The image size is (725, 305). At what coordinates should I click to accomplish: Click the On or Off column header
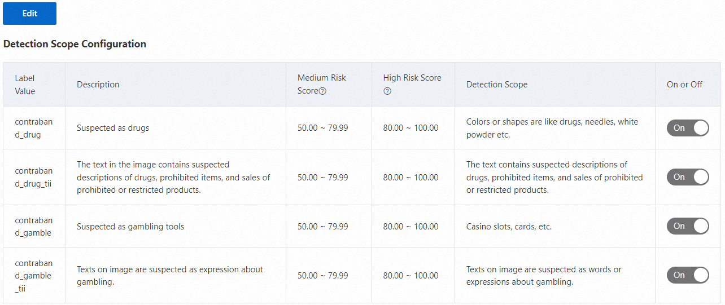pyautogui.click(x=684, y=85)
